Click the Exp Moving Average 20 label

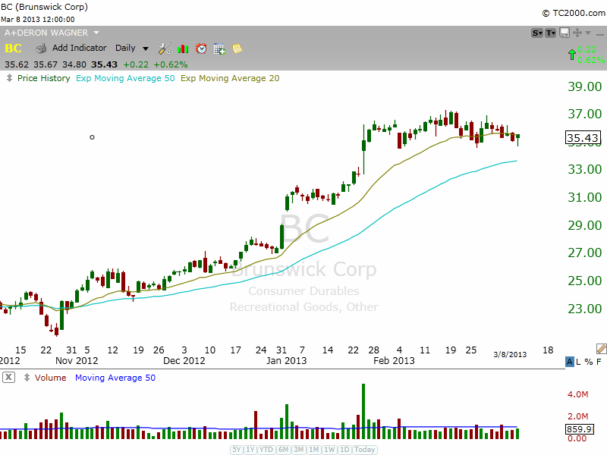[x=230, y=78]
